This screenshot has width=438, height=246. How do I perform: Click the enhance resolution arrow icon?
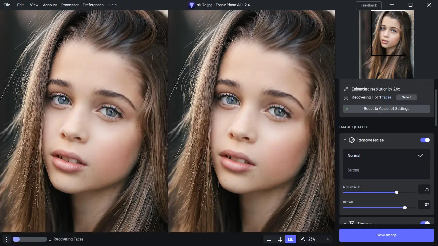(x=346, y=89)
